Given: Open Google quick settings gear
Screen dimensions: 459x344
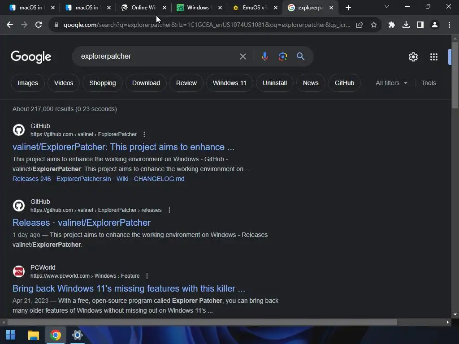Looking at the screenshot, I should [413, 57].
